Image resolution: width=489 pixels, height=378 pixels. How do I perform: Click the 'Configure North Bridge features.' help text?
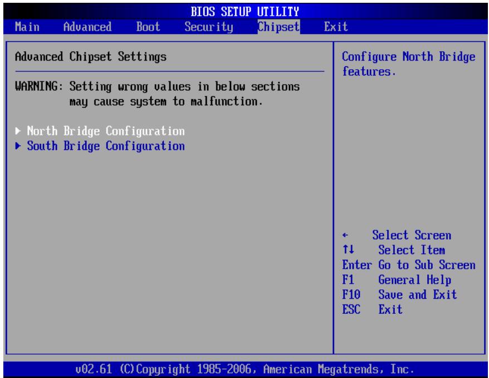click(x=409, y=64)
